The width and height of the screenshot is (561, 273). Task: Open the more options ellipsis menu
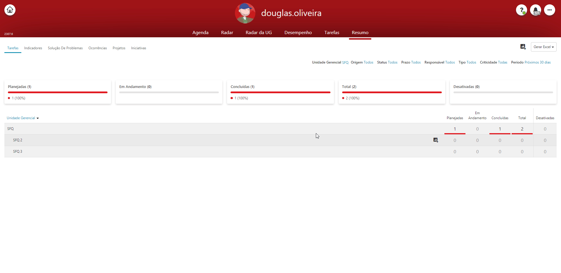[550, 10]
